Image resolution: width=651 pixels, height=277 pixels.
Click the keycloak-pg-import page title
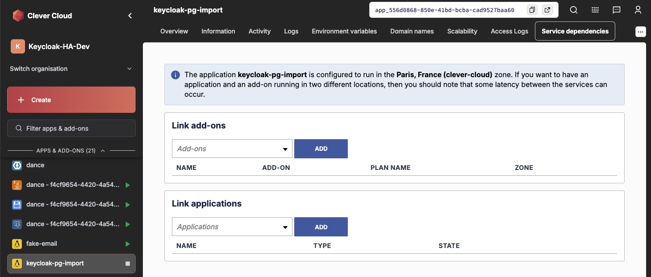coord(188,10)
